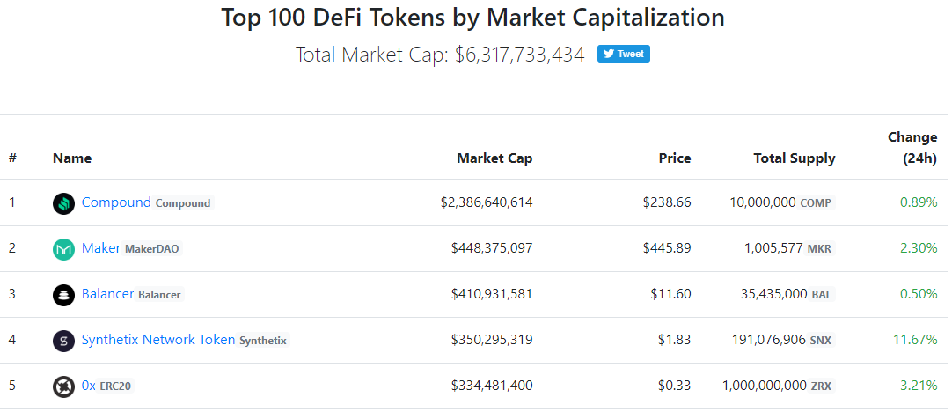Open the Balancer token link

coord(107,294)
